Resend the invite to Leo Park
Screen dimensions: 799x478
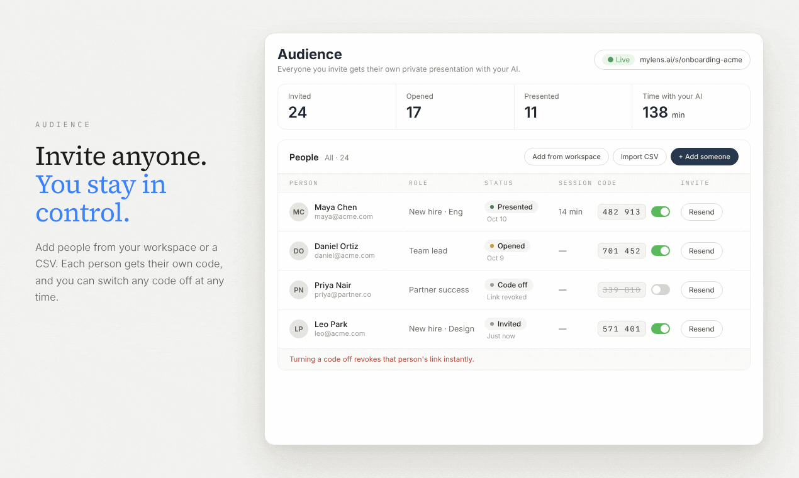tap(701, 329)
